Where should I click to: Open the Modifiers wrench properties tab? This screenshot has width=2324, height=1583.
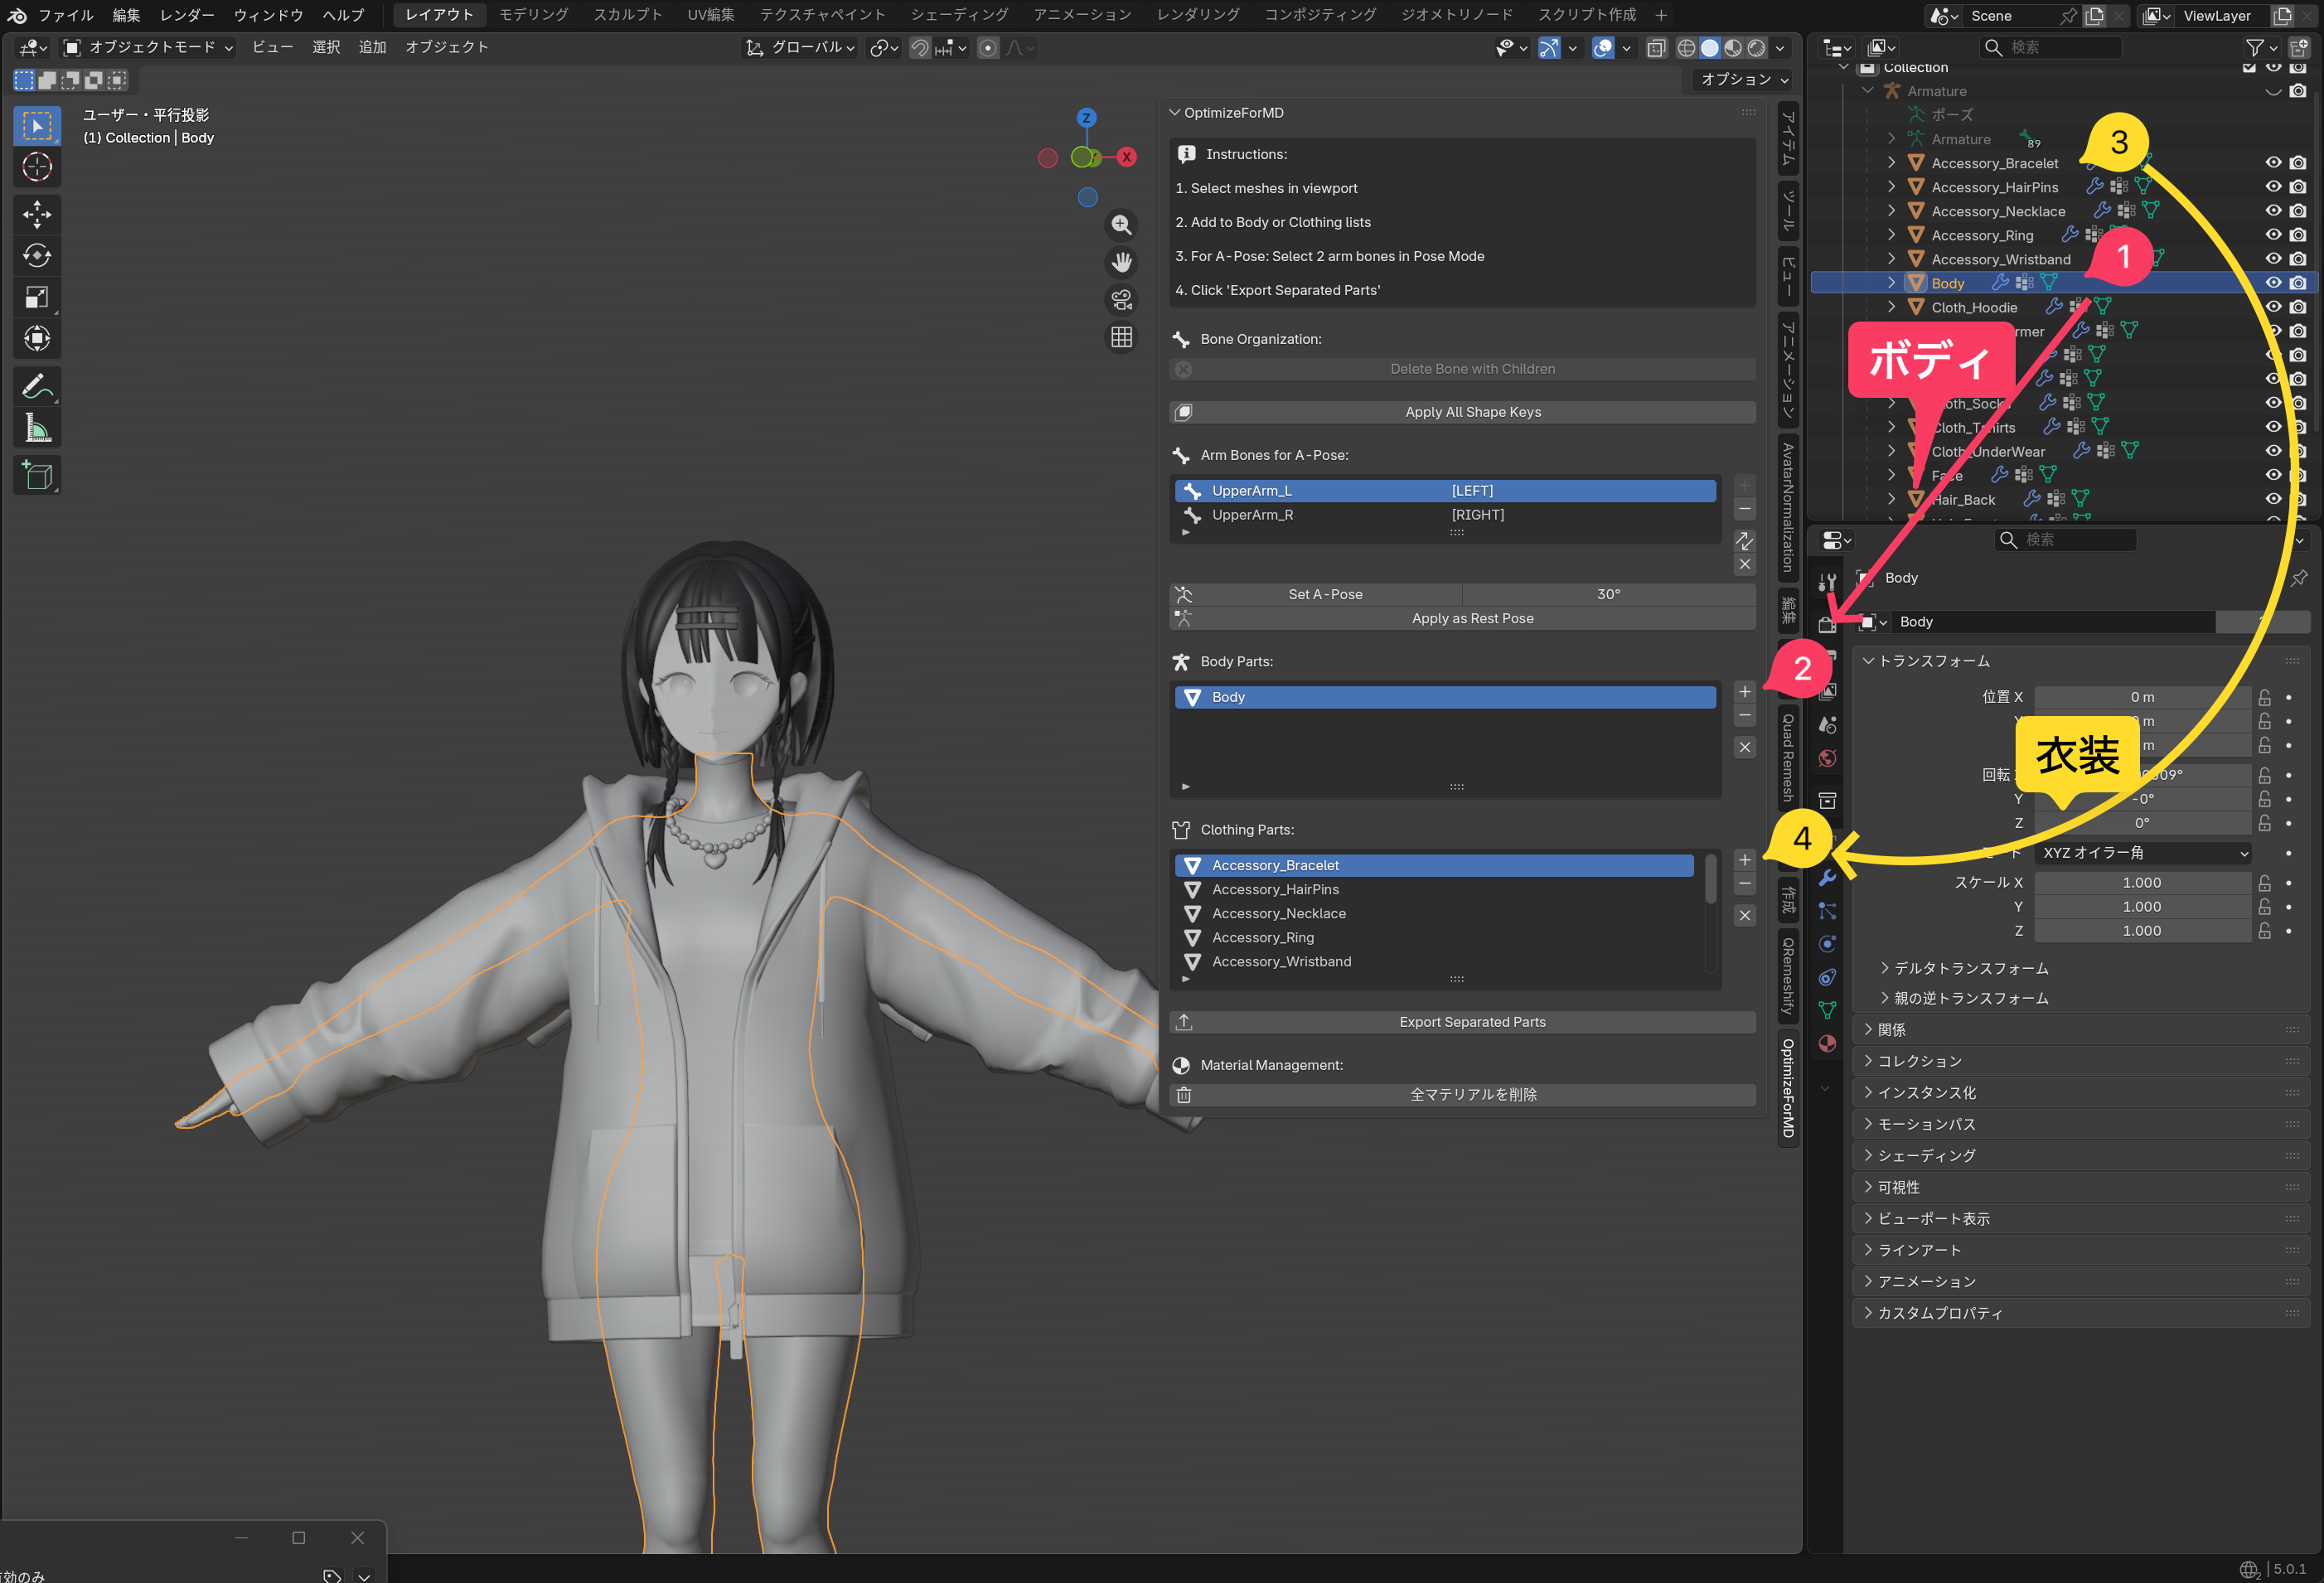click(x=1827, y=878)
